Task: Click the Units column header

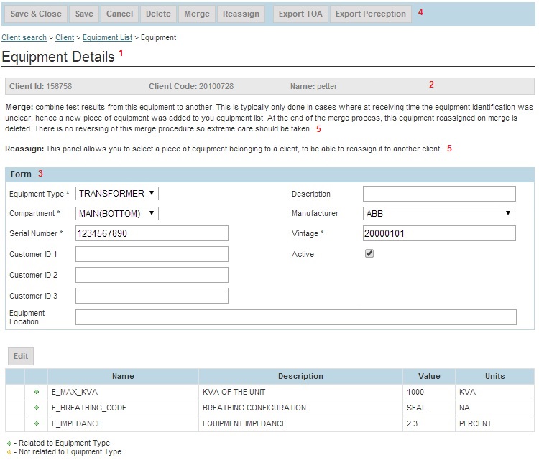Action: click(x=494, y=376)
